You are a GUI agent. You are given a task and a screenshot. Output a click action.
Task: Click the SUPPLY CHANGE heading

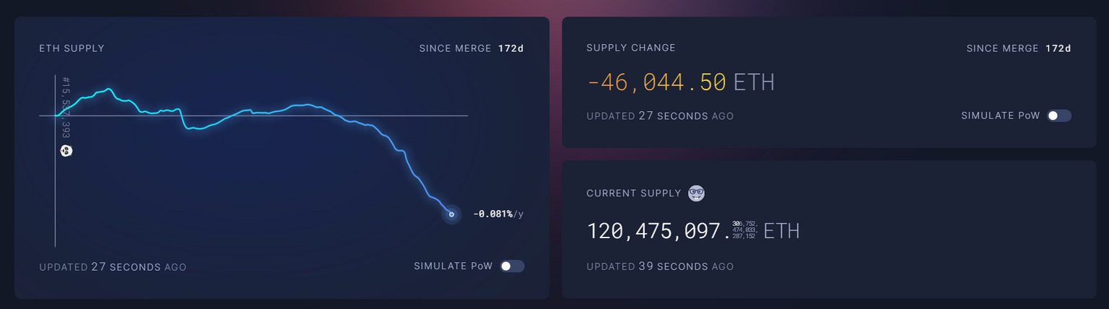click(631, 48)
